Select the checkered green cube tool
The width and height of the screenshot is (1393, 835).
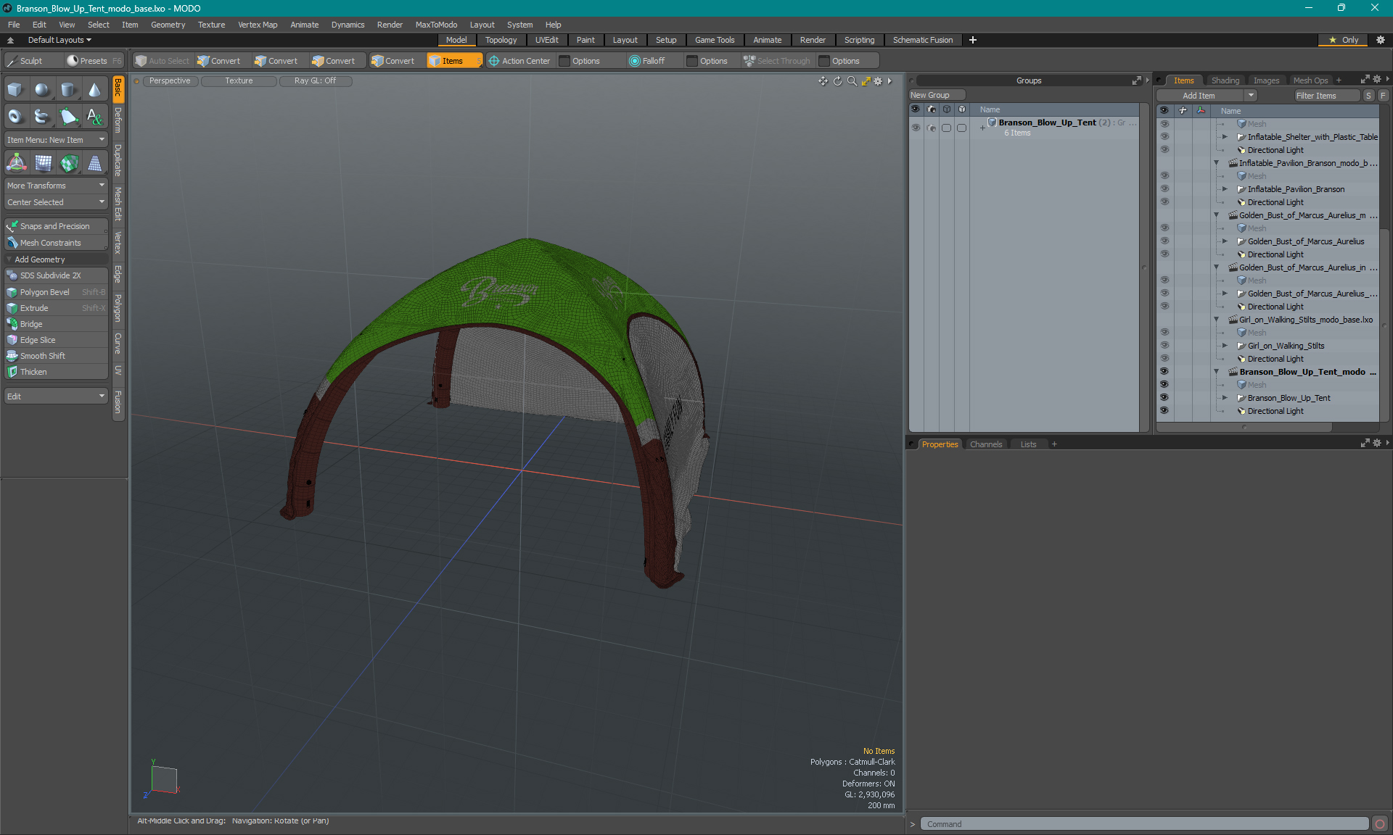[68, 163]
